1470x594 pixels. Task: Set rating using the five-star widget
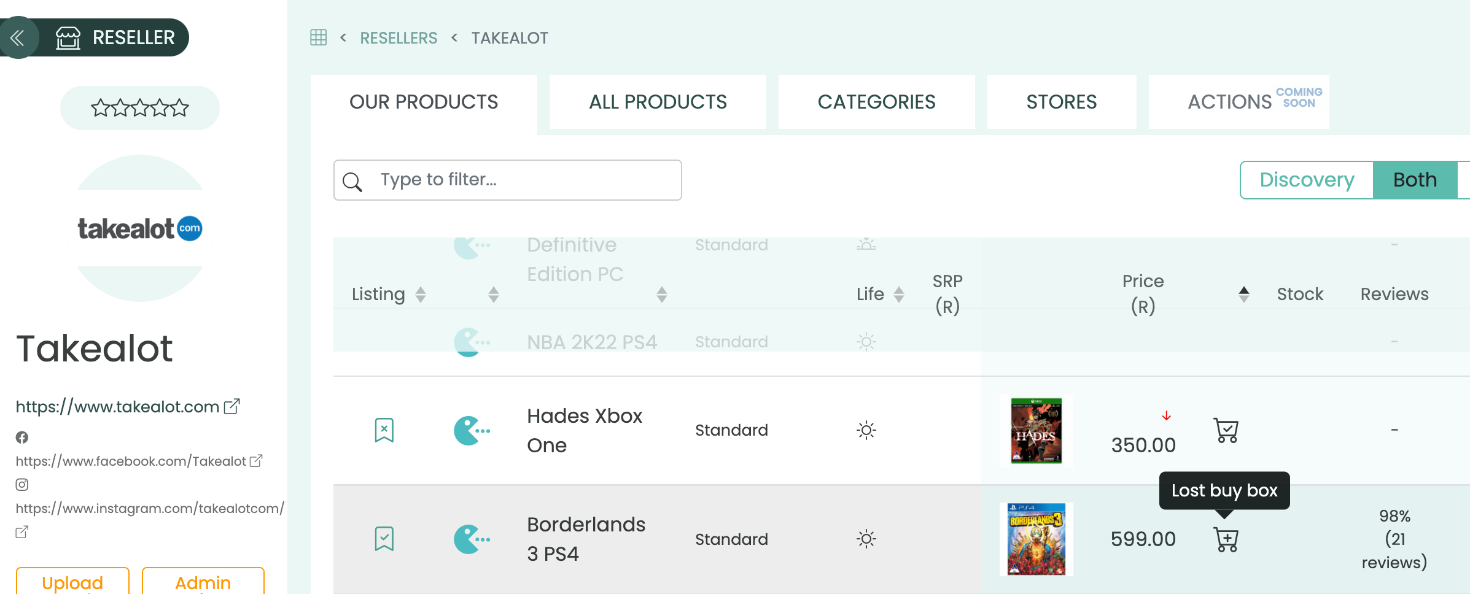140,108
